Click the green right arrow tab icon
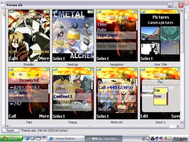This screenshot has height=142, width=189. [x=29, y=75]
